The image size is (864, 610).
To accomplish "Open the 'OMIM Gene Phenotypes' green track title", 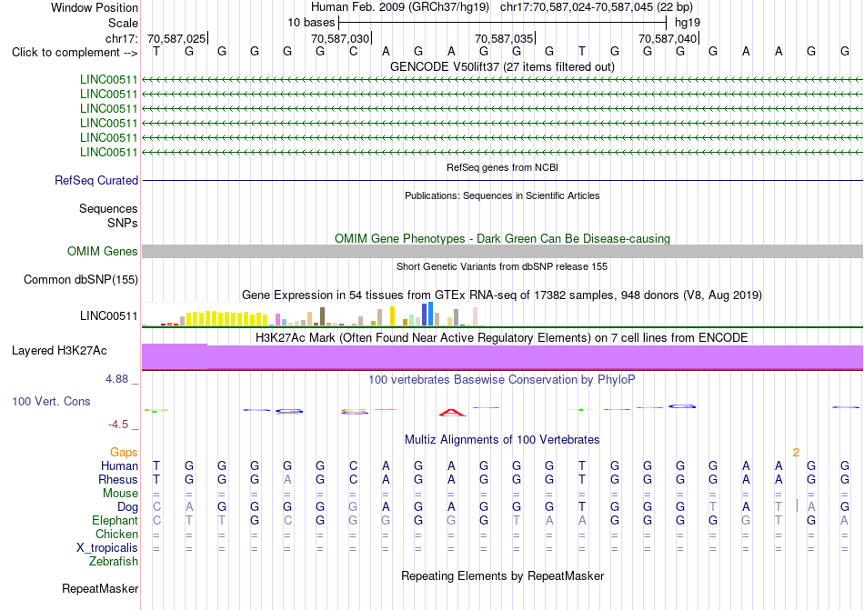I will [x=502, y=238].
